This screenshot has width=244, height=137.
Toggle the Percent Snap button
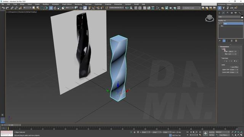98,8
